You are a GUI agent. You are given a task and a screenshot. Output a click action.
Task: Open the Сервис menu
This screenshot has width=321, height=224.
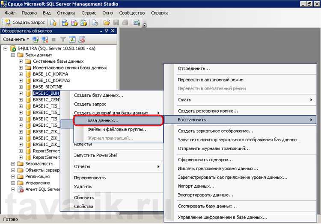click(x=89, y=13)
